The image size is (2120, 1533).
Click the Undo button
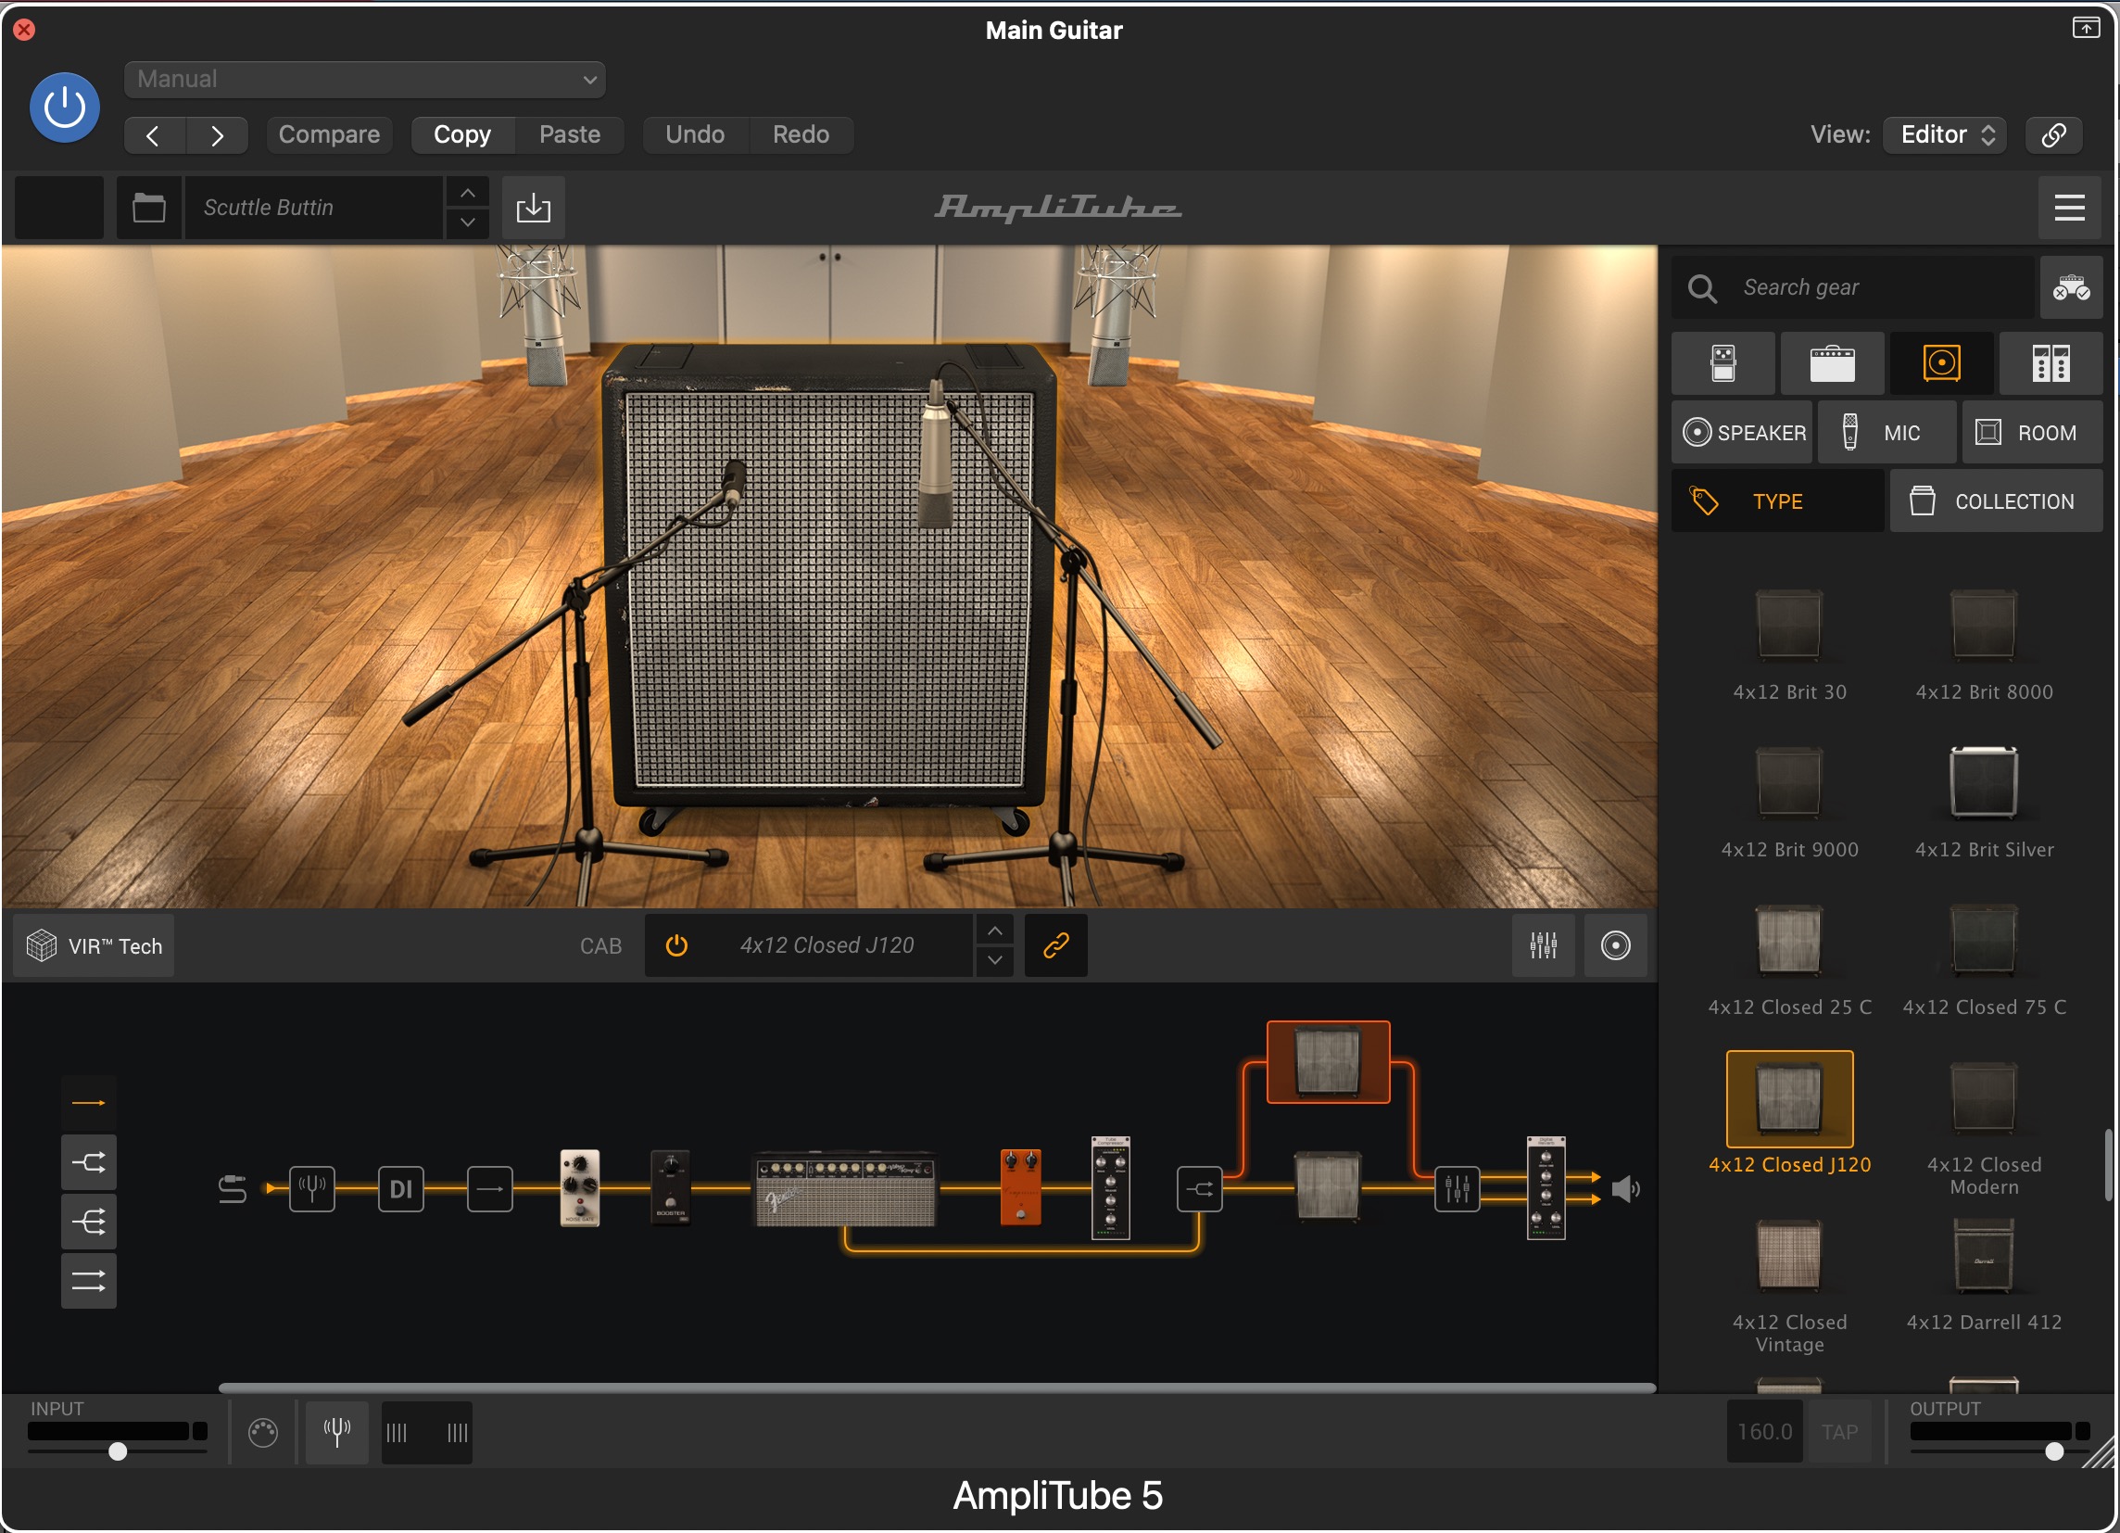click(x=696, y=134)
